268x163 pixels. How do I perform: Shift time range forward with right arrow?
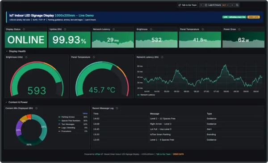(x=232, y=5)
